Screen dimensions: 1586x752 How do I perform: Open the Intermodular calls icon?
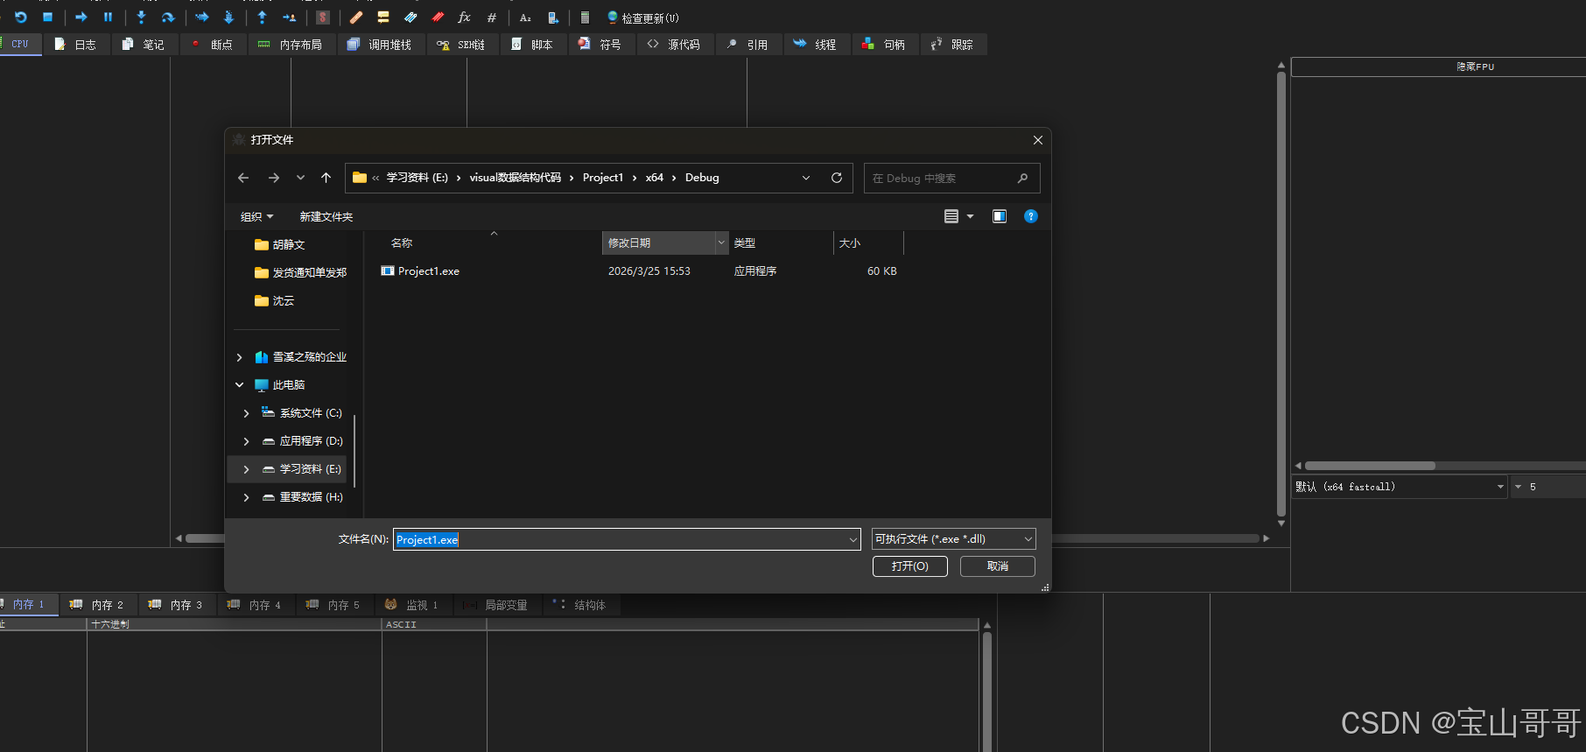click(x=552, y=17)
